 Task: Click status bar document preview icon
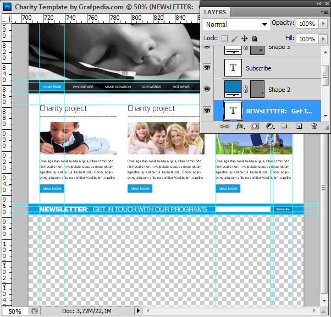tap(35, 311)
